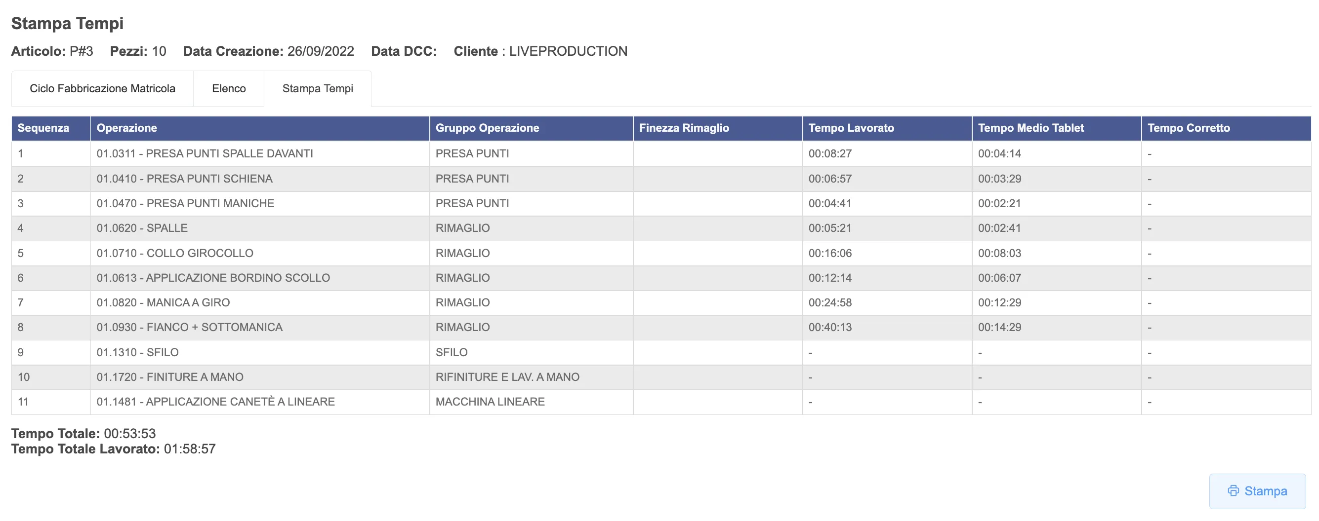Select the PRESA PUNTI SPALLE DAVANTI row
1319x521 pixels.
[x=205, y=153]
